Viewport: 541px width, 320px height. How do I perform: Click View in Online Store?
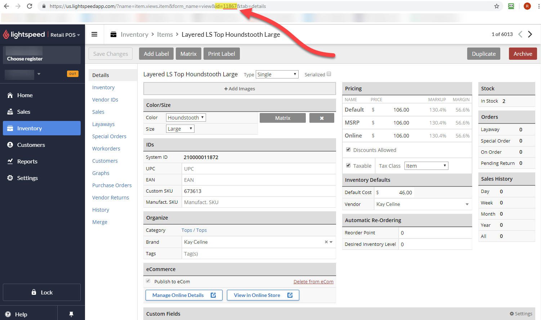(x=263, y=295)
